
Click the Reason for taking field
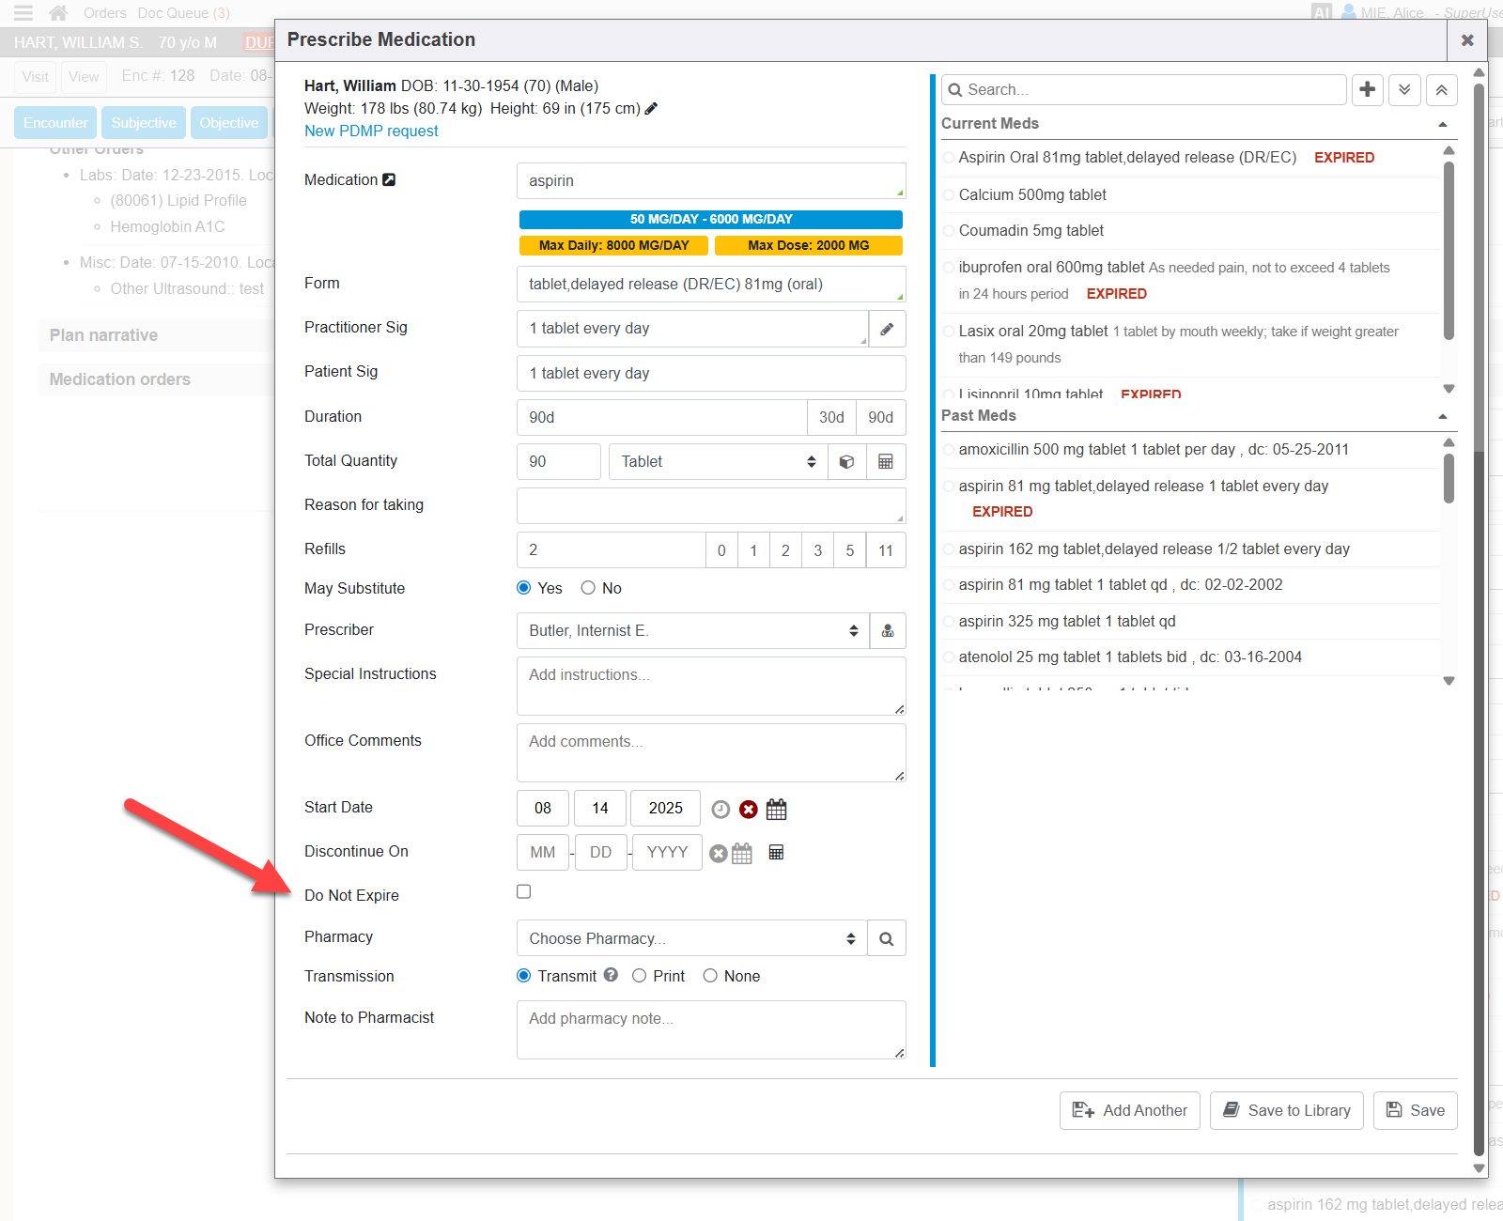pyautogui.click(x=710, y=505)
